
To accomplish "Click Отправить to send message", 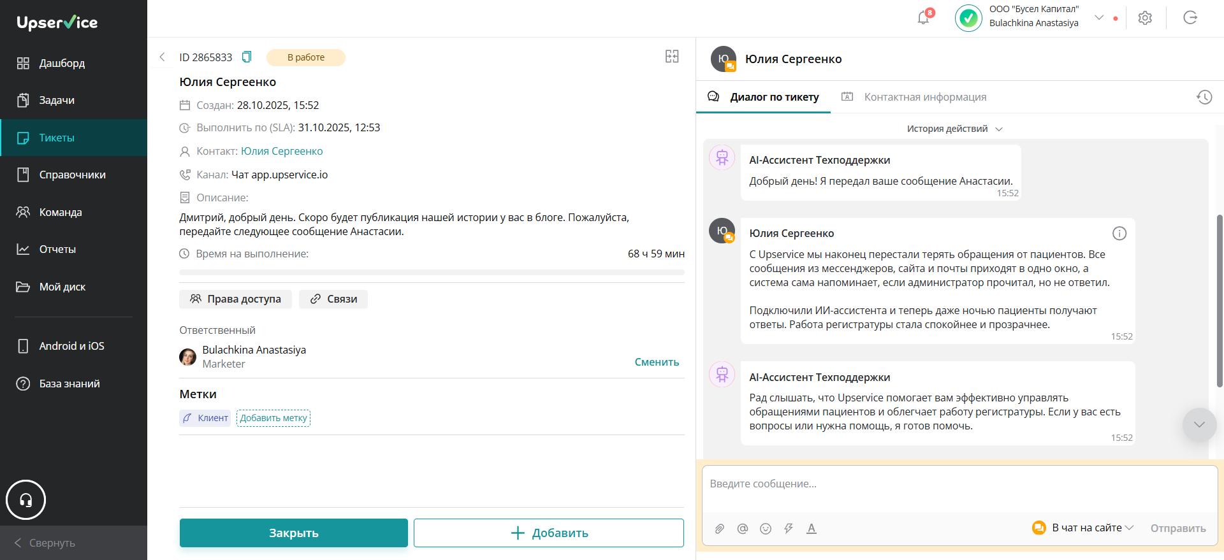I will pyautogui.click(x=1178, y=528).
